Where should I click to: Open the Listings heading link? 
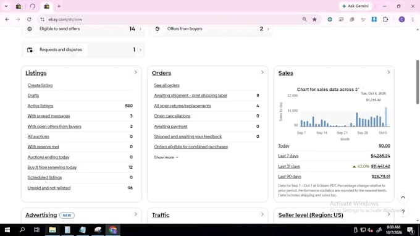click(x=36, y=73)
